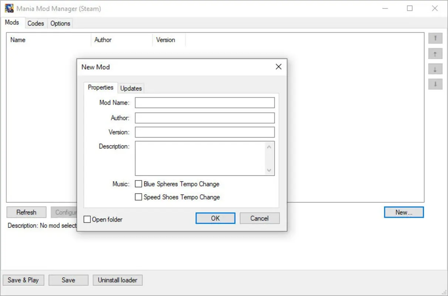Select the Properties tab
The image size is (448, 296).
point(100,88)
